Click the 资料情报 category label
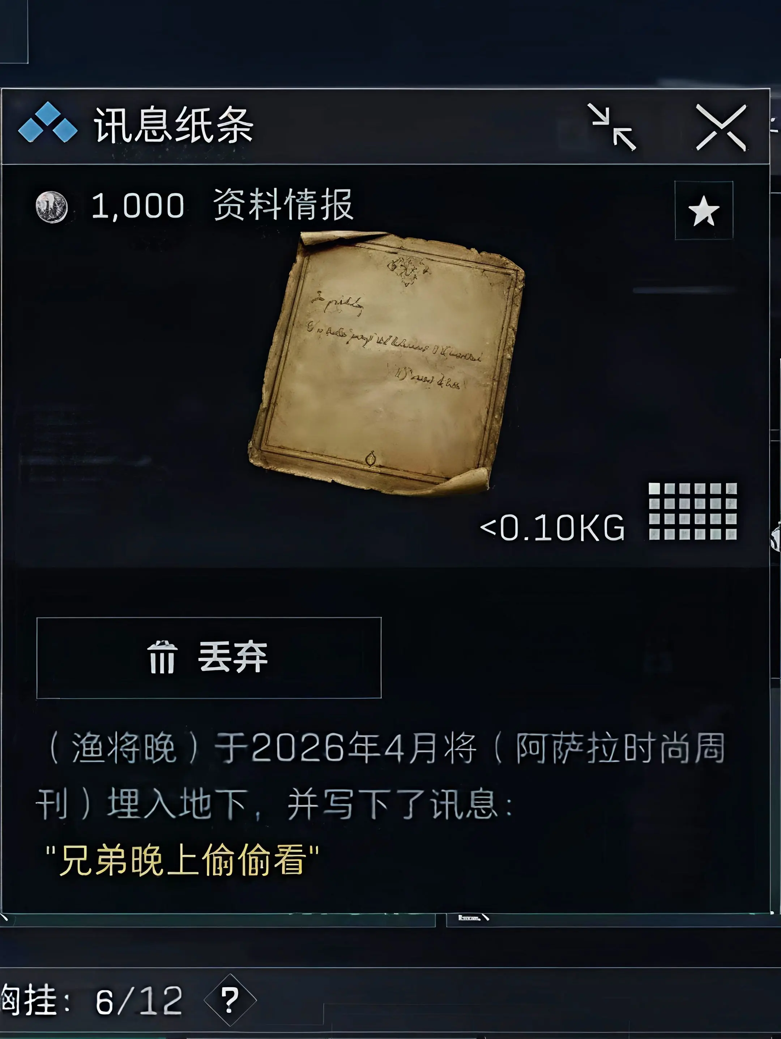The width and height of the screenshot is (781, 1039). [283, 205]
